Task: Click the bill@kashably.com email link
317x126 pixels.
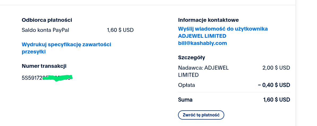Action: tap(202, 43)
